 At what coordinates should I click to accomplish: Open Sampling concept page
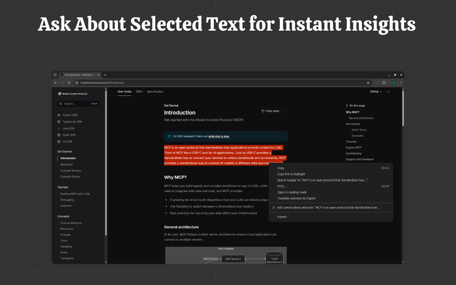pyautogui.click(x=66, y=247)
